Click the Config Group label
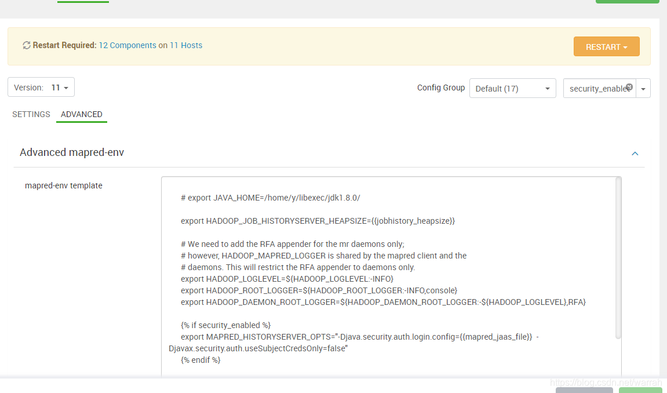667x393 pixels. [x=440, y=88]
